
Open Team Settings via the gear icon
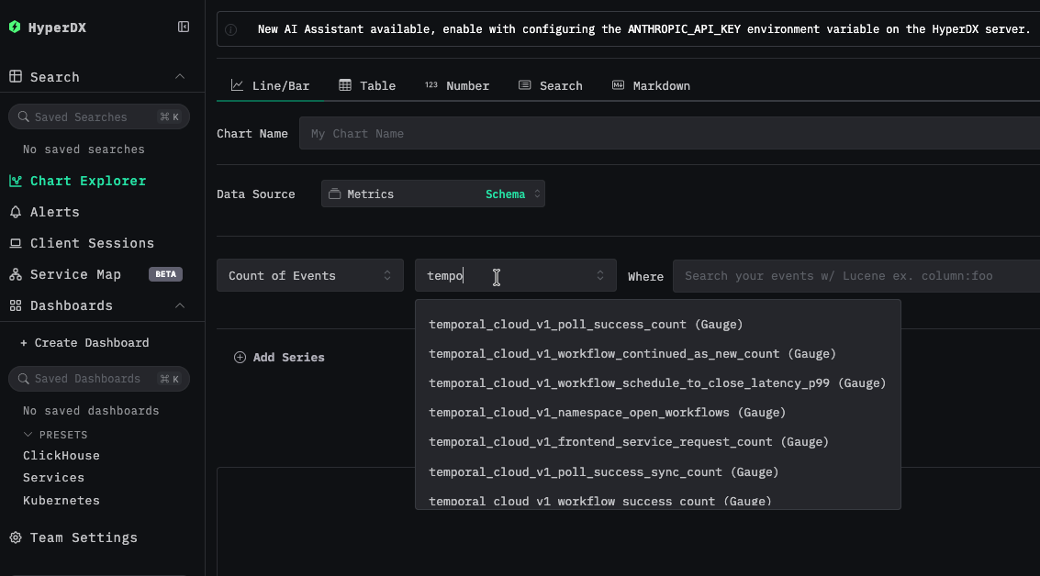click(16, 537)
